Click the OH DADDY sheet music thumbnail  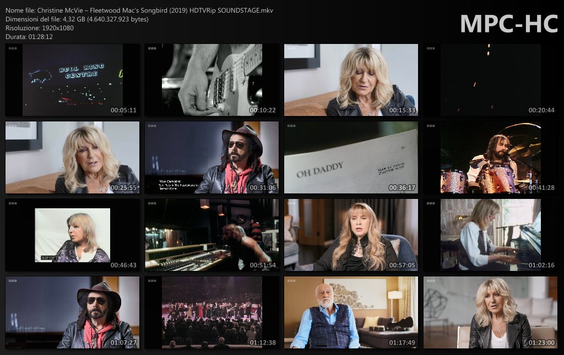pyautogui.click(x=351, y=157)
